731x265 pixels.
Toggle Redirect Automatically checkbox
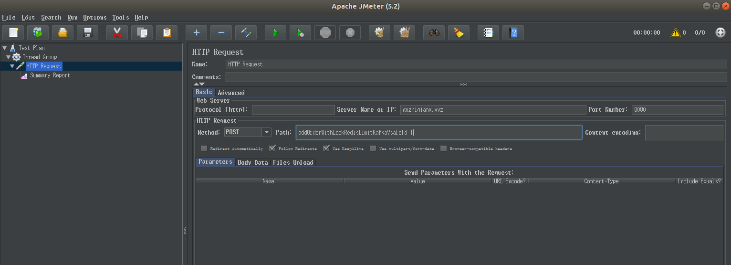(204, 148)
